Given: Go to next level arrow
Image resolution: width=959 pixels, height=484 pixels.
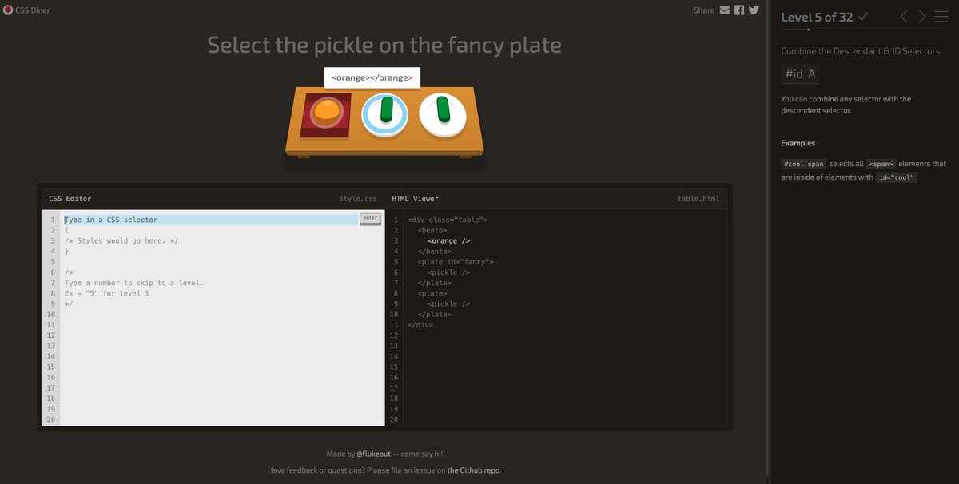Looking at the screenshot, I should pyautogui.click(x=922, y=17).
